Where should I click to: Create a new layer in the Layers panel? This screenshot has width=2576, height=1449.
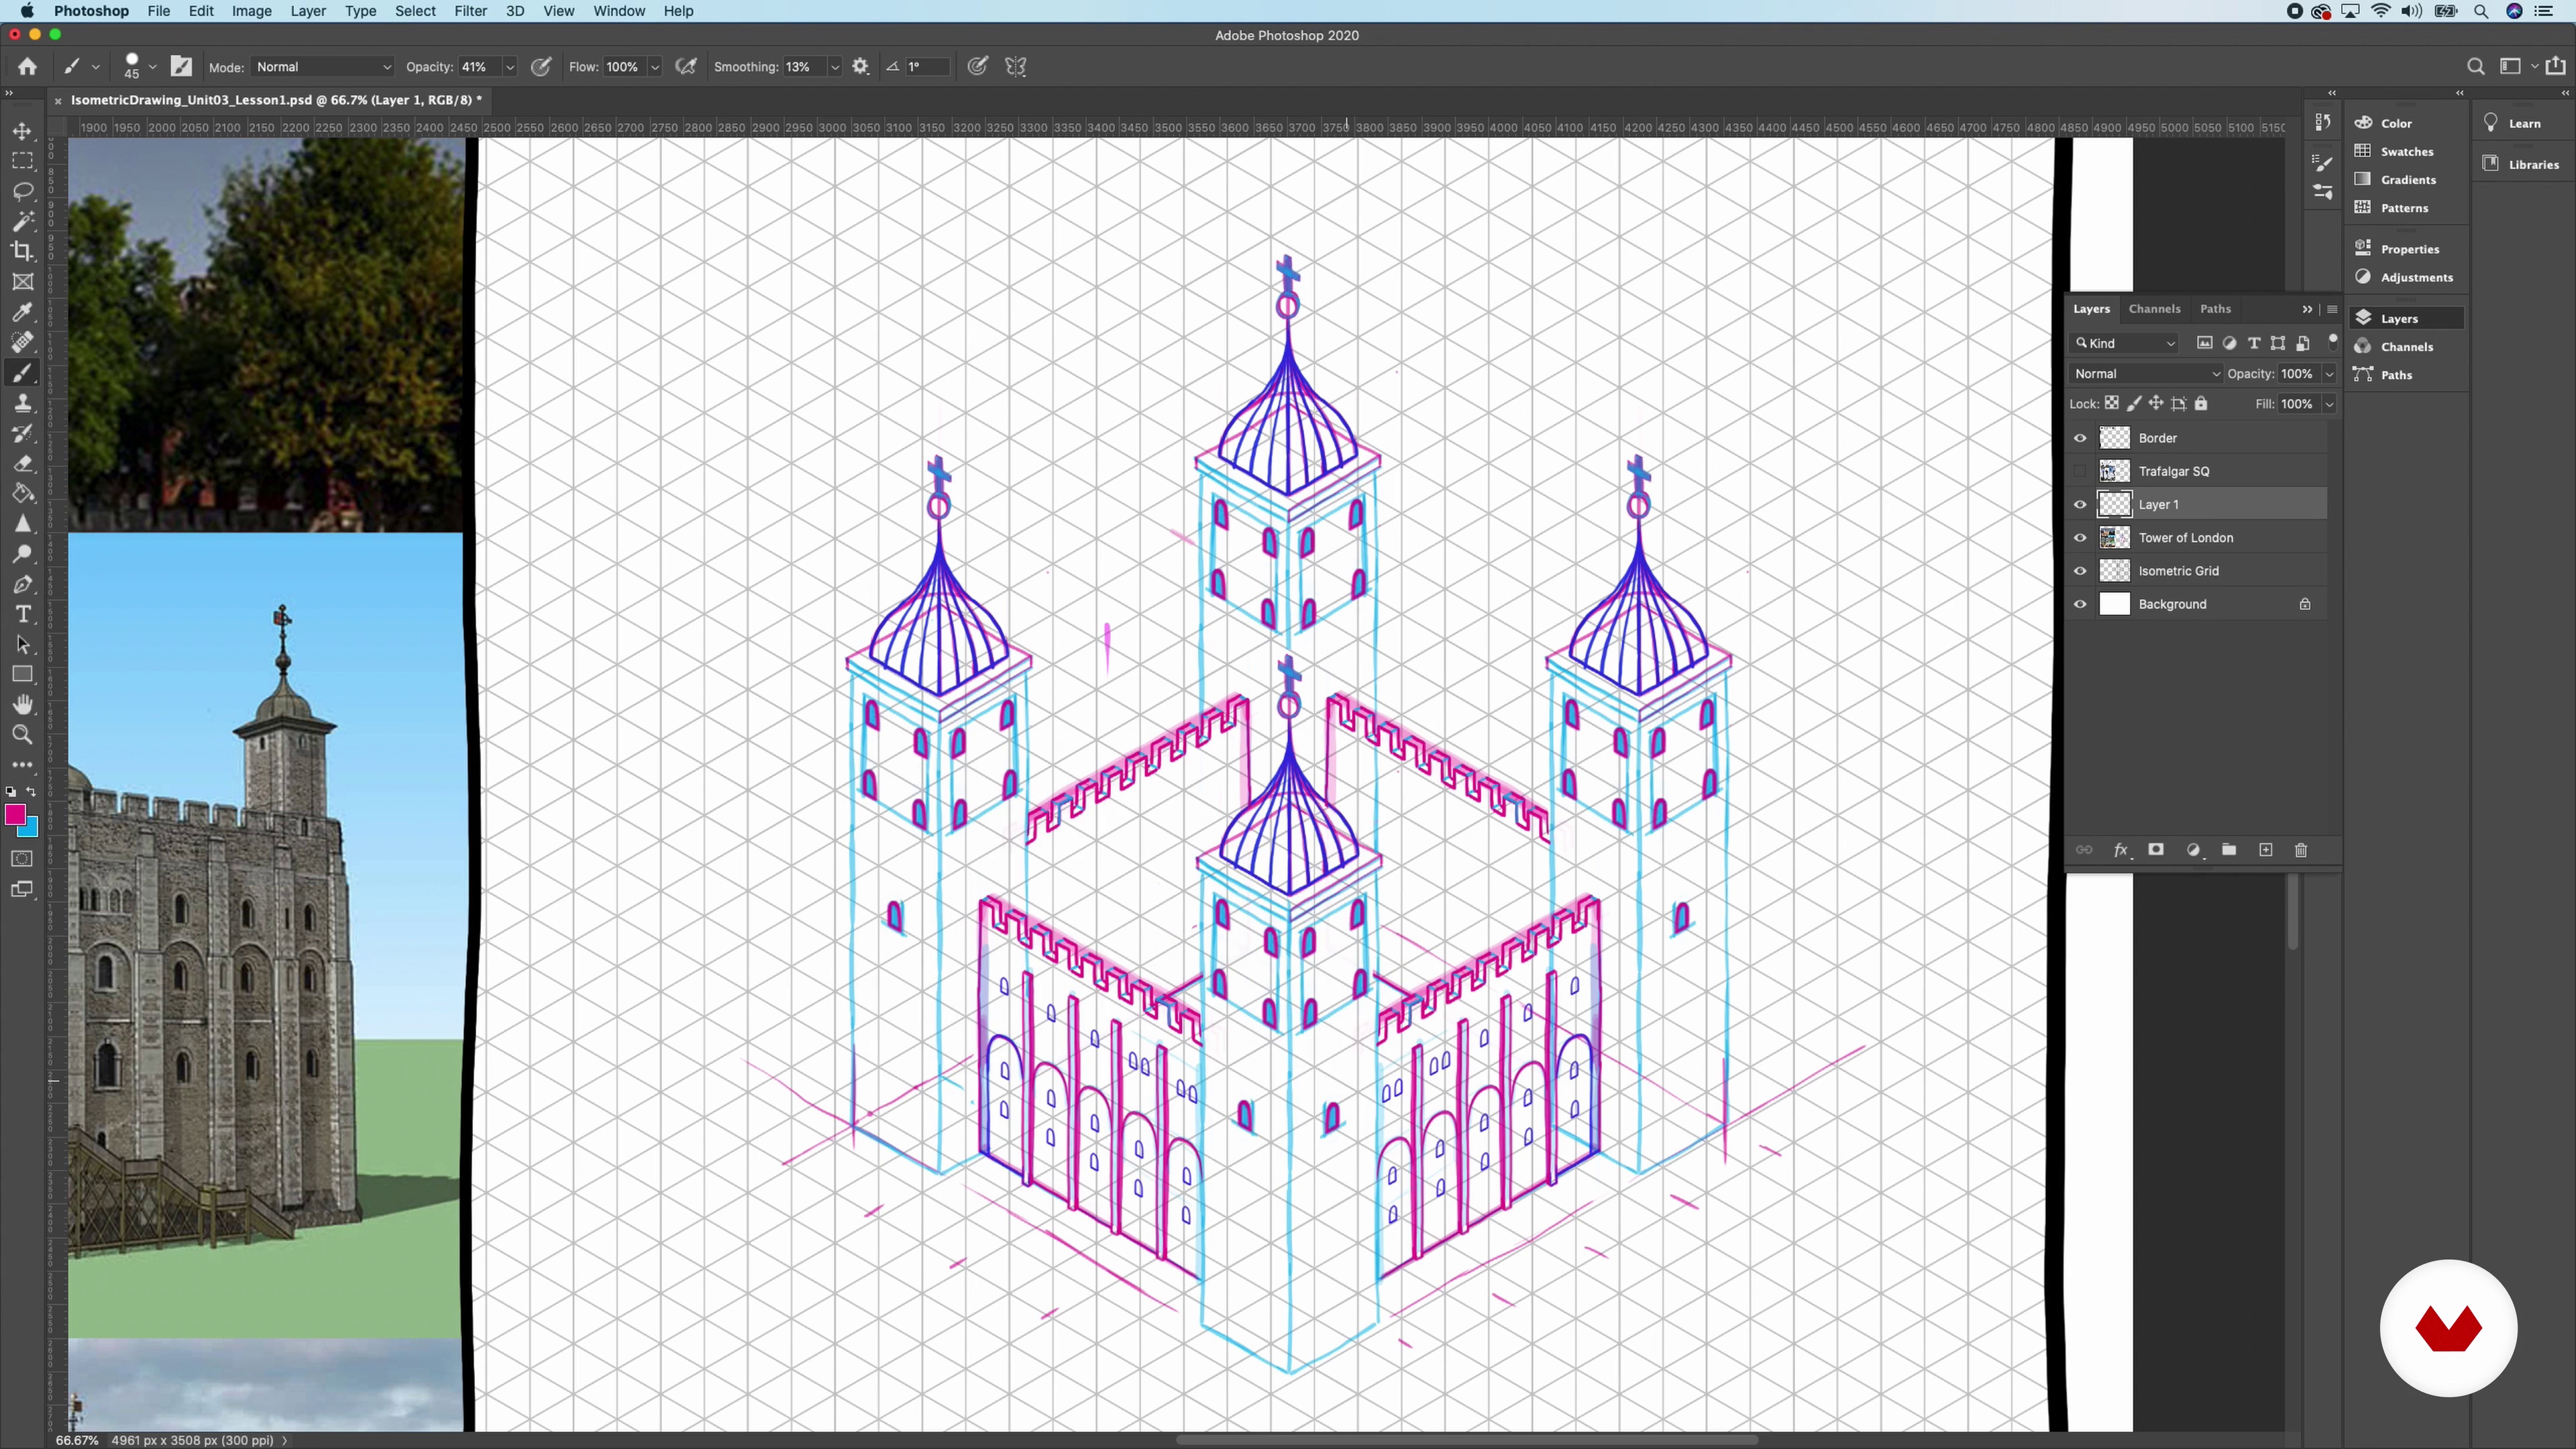click(x=2265, y=850)
